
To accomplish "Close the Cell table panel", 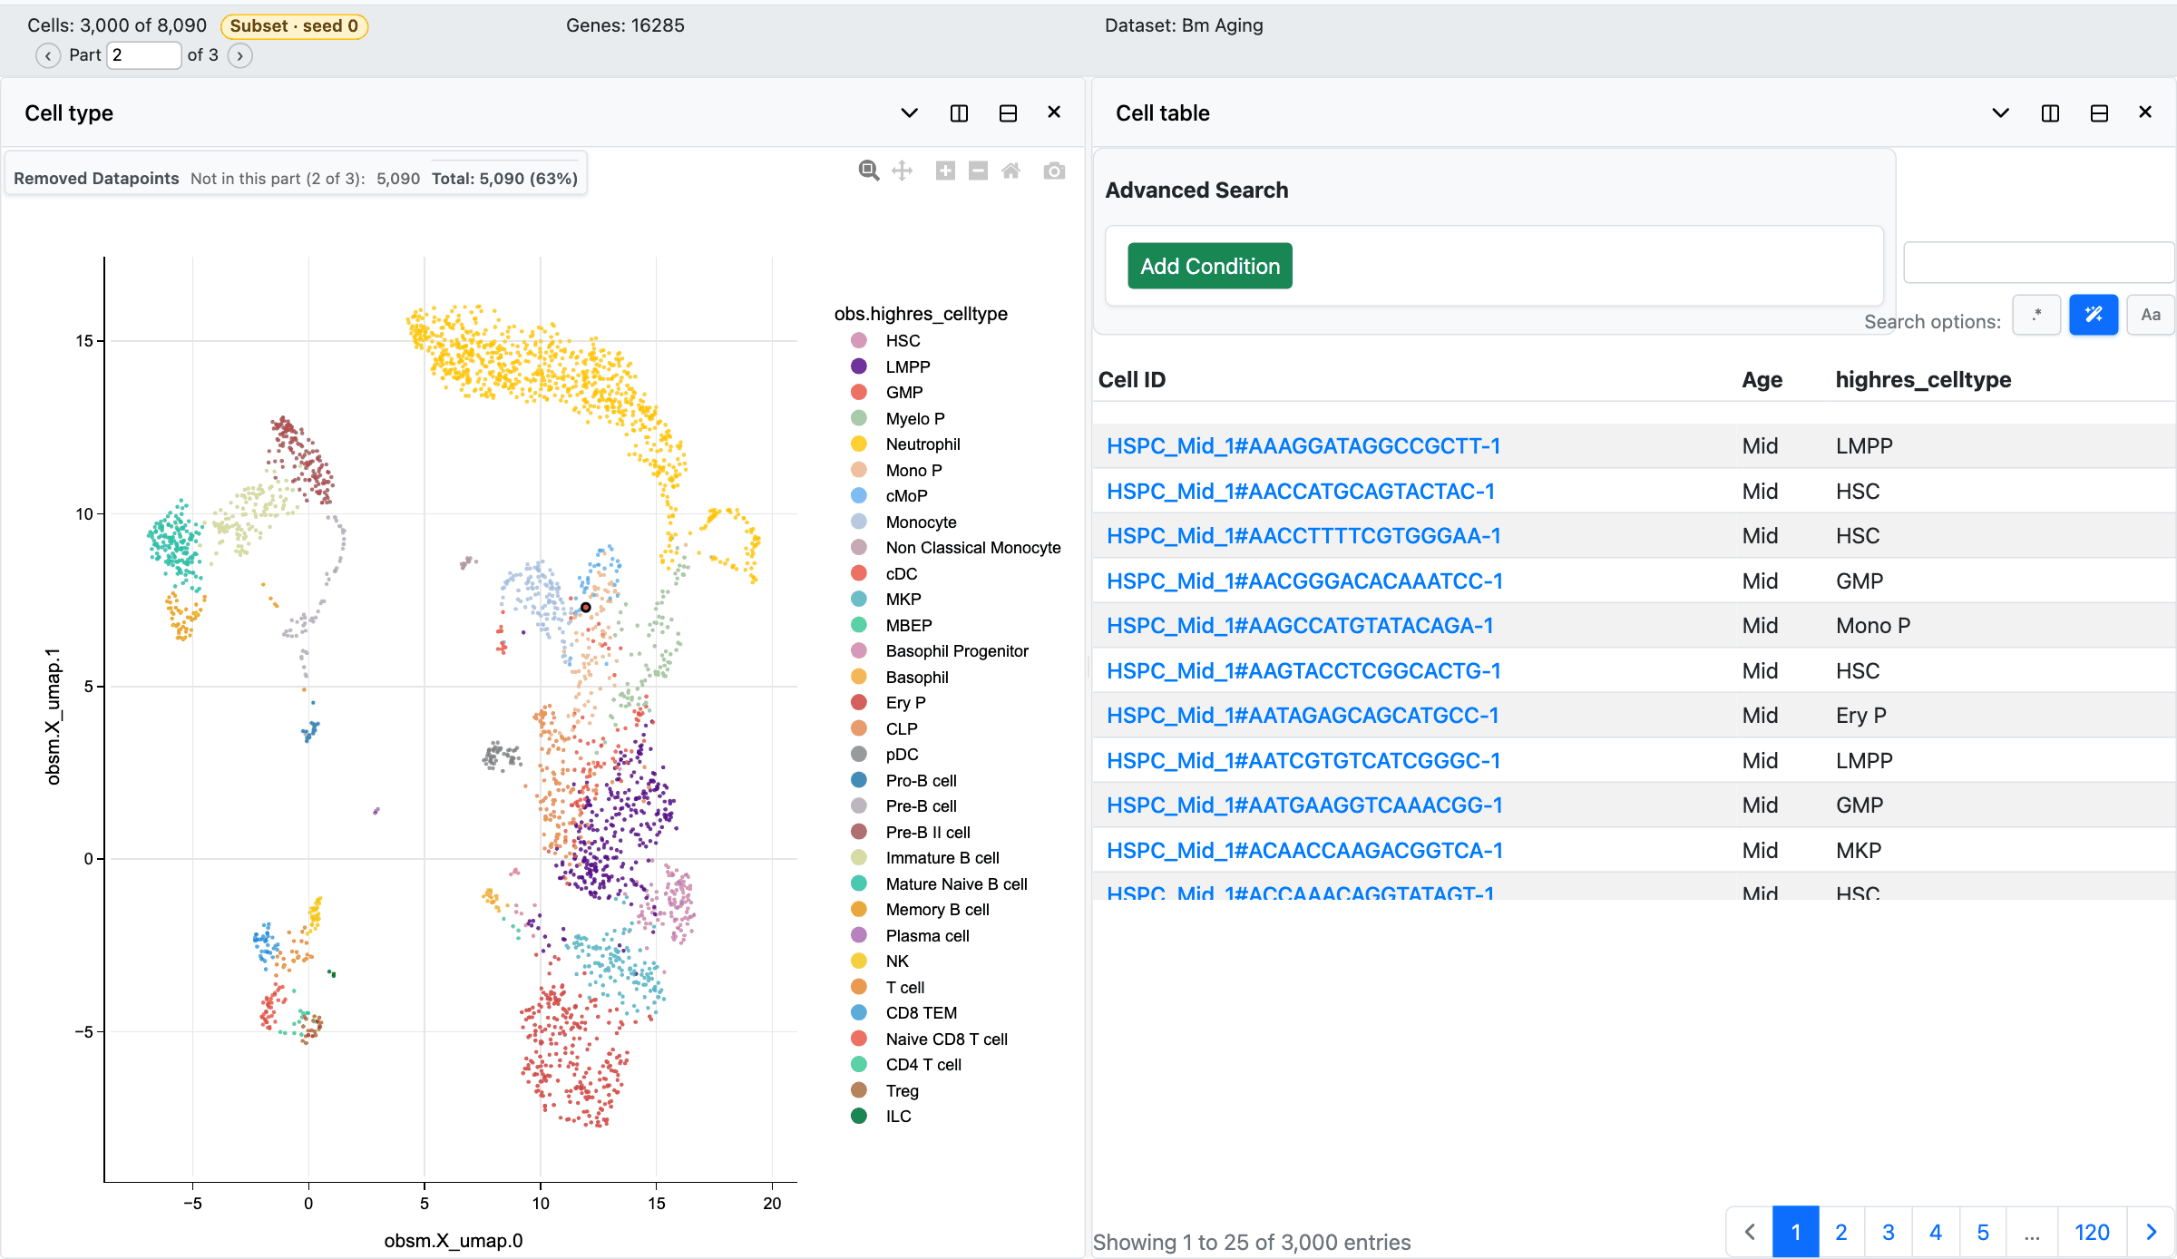I will pos(2145,112).
